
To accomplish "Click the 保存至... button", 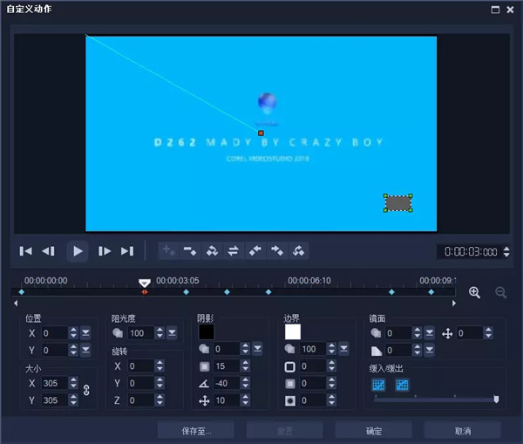I will click(195, 431).
